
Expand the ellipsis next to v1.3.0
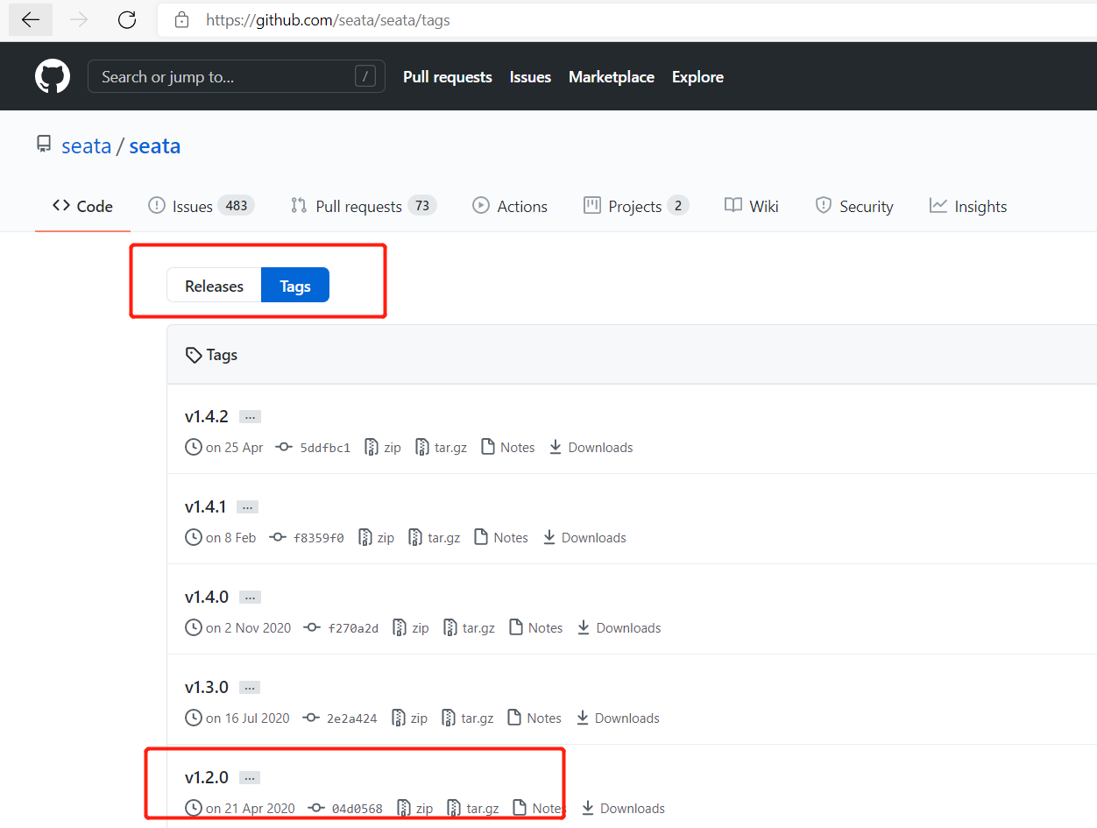(x=250, y=688)
